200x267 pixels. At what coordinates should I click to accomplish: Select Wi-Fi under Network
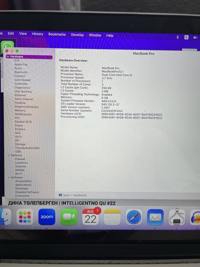click(x=19, y=174)
